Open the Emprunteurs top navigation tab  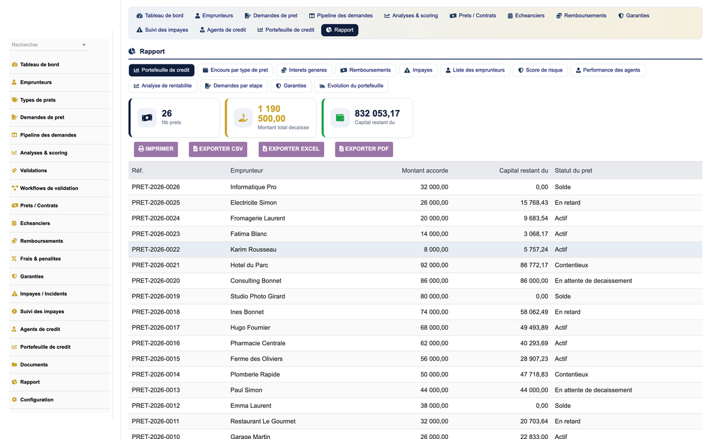pos(214,15)
